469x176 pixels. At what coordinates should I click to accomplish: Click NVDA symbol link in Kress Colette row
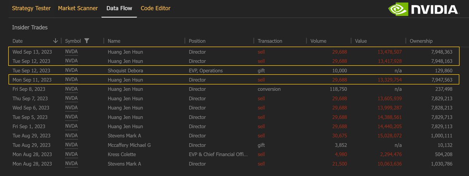pyautogui.click(x=72, y=154)
